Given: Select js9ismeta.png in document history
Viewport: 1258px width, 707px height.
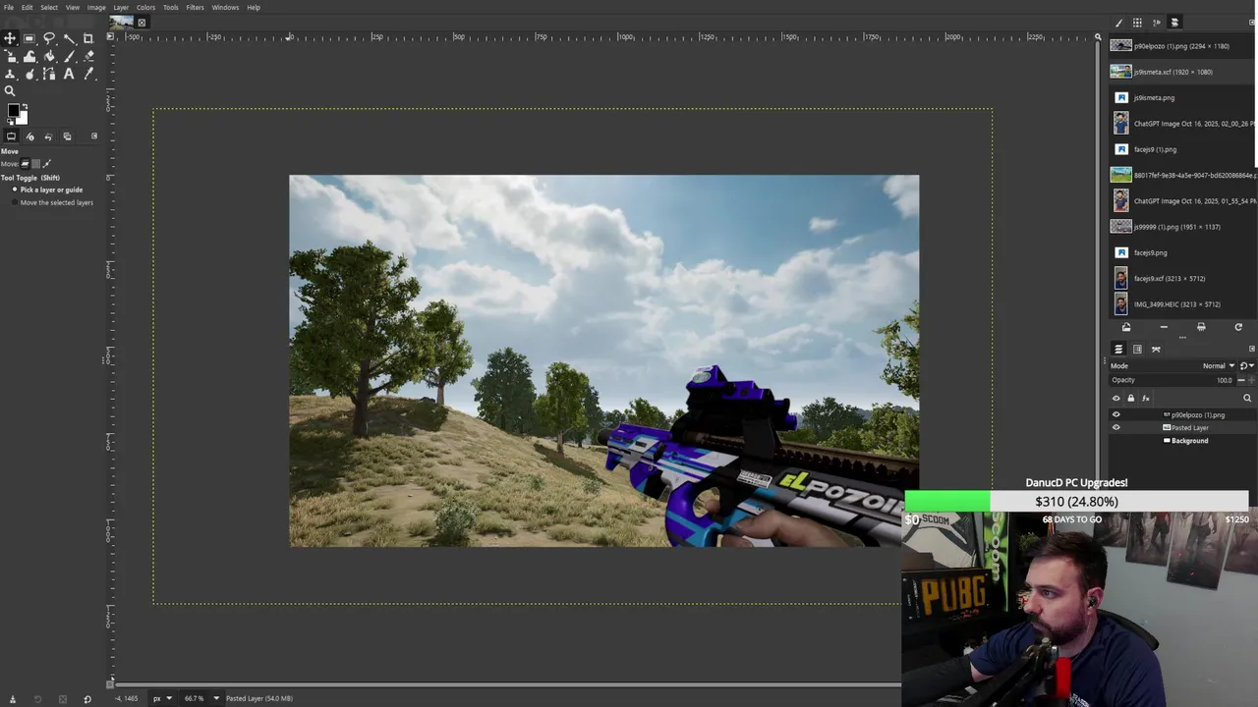Looking at the screenshot, I should 1182,97.
